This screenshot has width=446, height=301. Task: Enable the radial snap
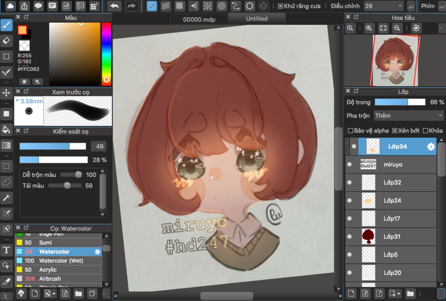[208, 6]
